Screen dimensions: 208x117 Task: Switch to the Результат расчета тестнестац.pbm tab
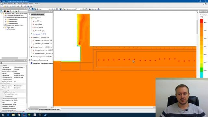pos(50,110)
